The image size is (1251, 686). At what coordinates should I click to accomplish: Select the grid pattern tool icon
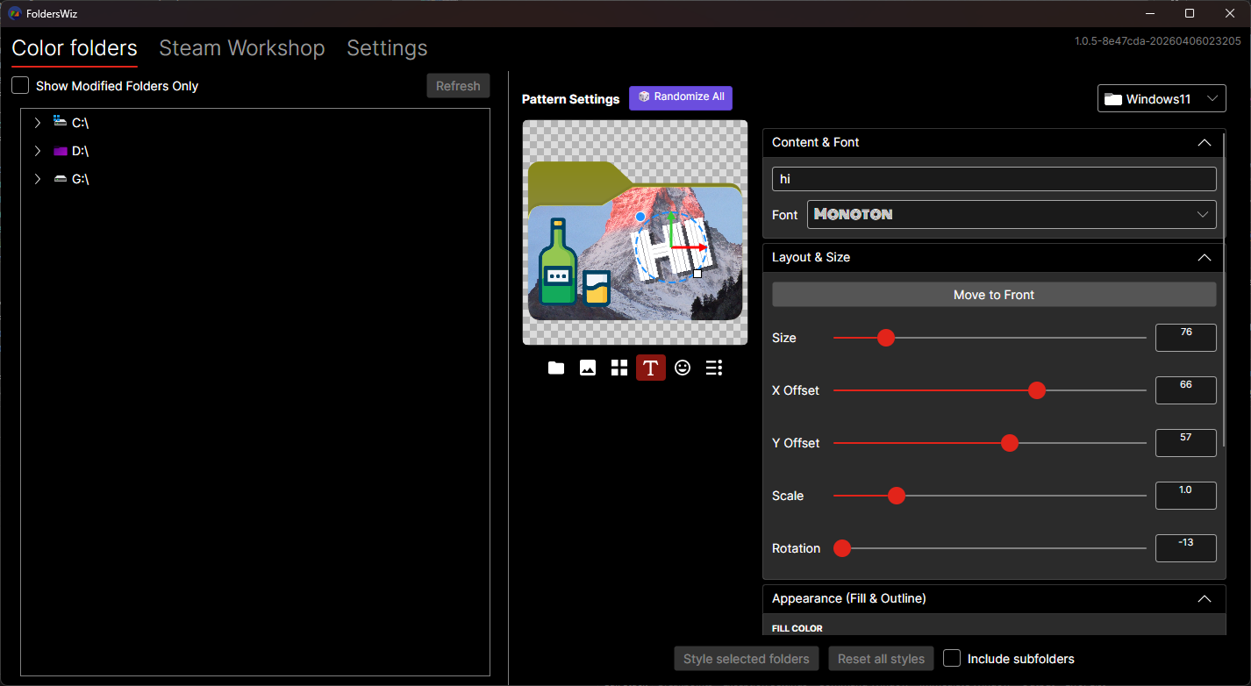click(619, 368)
